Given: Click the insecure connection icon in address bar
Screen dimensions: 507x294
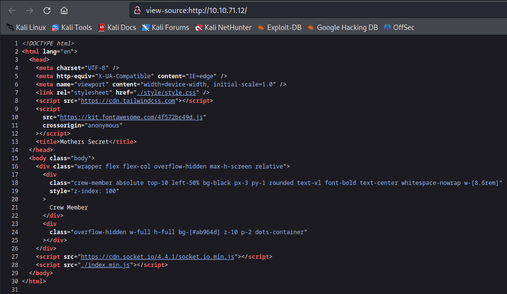Looking at the screenshot, I should [x=137, y=10].
